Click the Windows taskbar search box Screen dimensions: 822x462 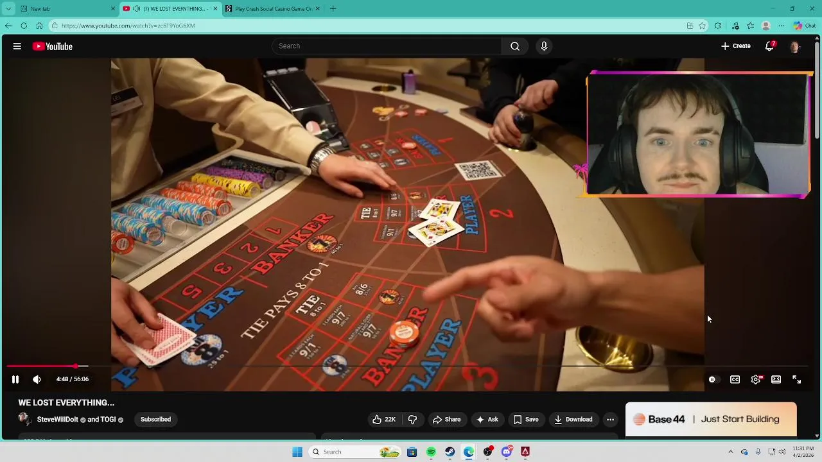click(x=354, y=452)
